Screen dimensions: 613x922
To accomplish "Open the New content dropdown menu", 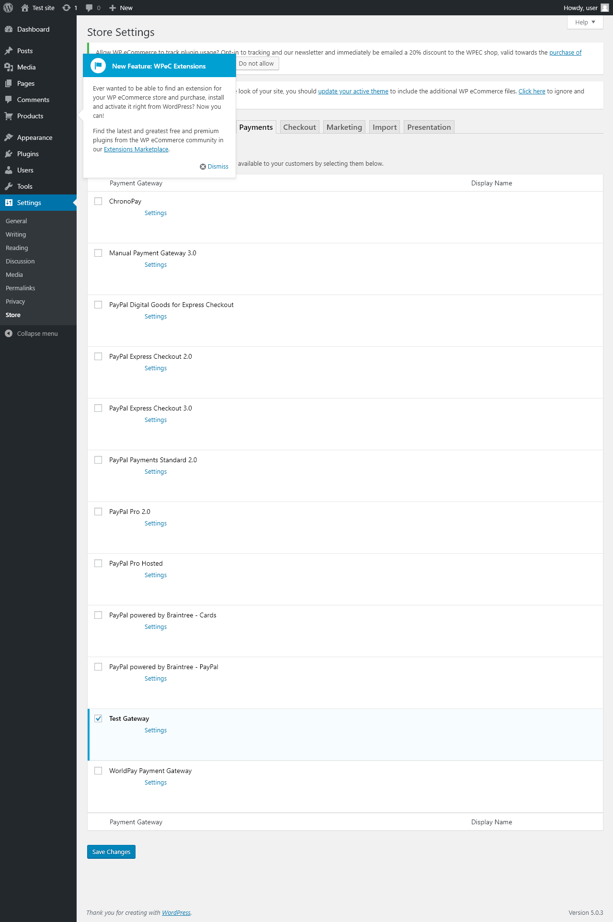I will (x=121, y=8).
